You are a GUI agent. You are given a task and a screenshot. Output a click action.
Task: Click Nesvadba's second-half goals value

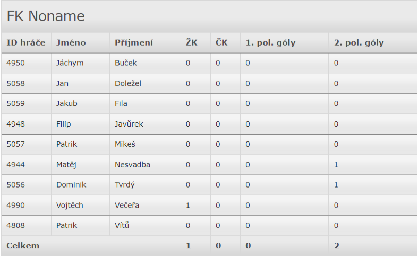[x=336, y=165]
